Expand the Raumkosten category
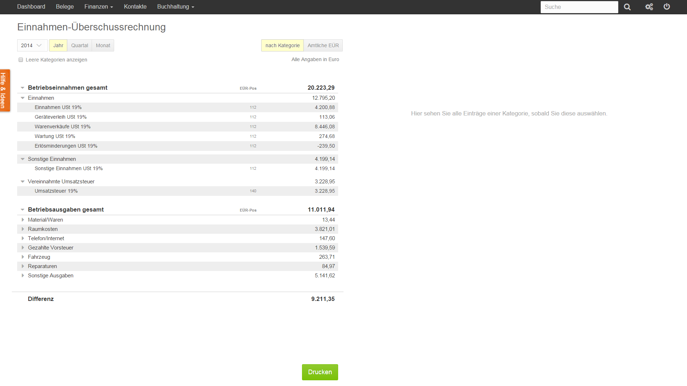This screenshot has width=687, height=386. 23,229
